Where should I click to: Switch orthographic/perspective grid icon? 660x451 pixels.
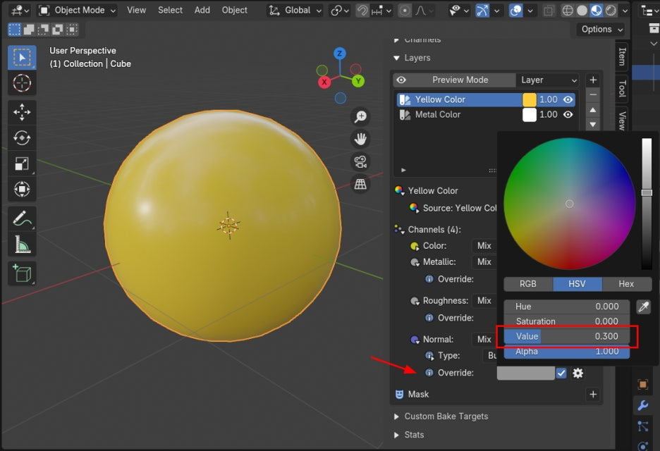pos(360,184)
